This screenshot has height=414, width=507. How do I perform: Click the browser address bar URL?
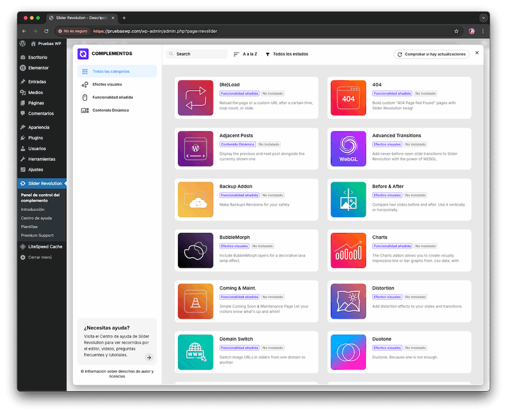[155, 31]
